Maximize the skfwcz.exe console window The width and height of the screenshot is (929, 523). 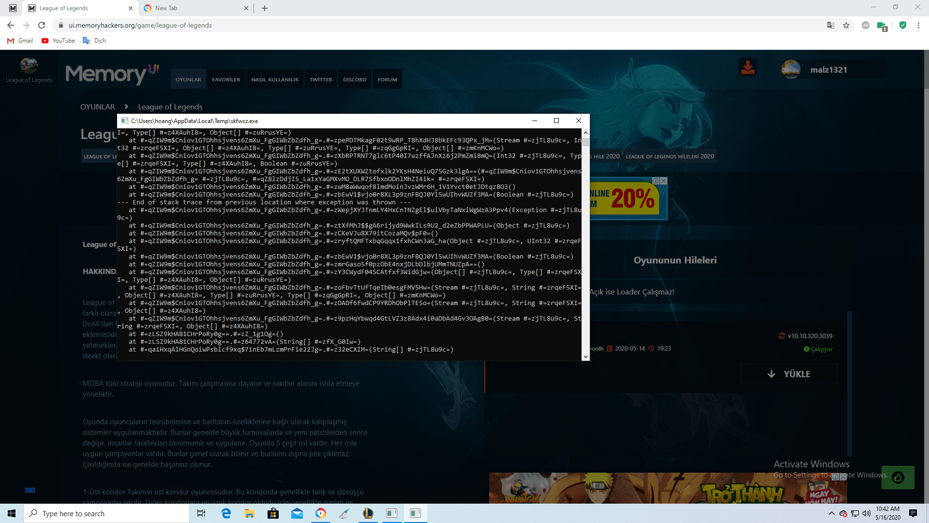click(556, 121)
